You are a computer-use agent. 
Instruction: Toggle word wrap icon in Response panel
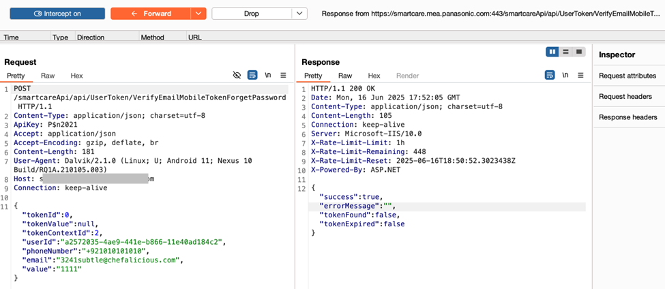[550, 76]
